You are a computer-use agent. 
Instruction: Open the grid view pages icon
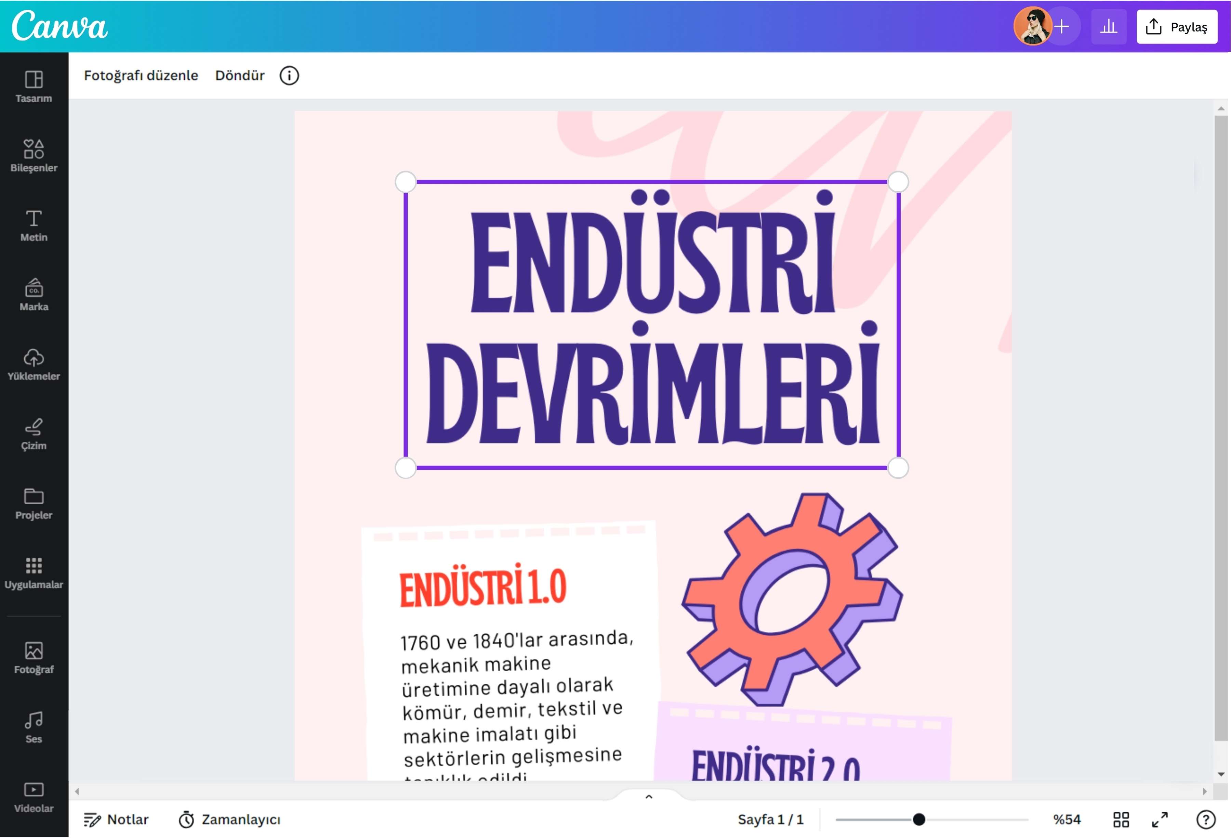point(1121,820)
